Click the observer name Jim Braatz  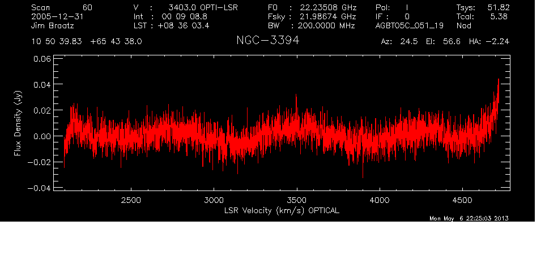[x=53, y=25]
